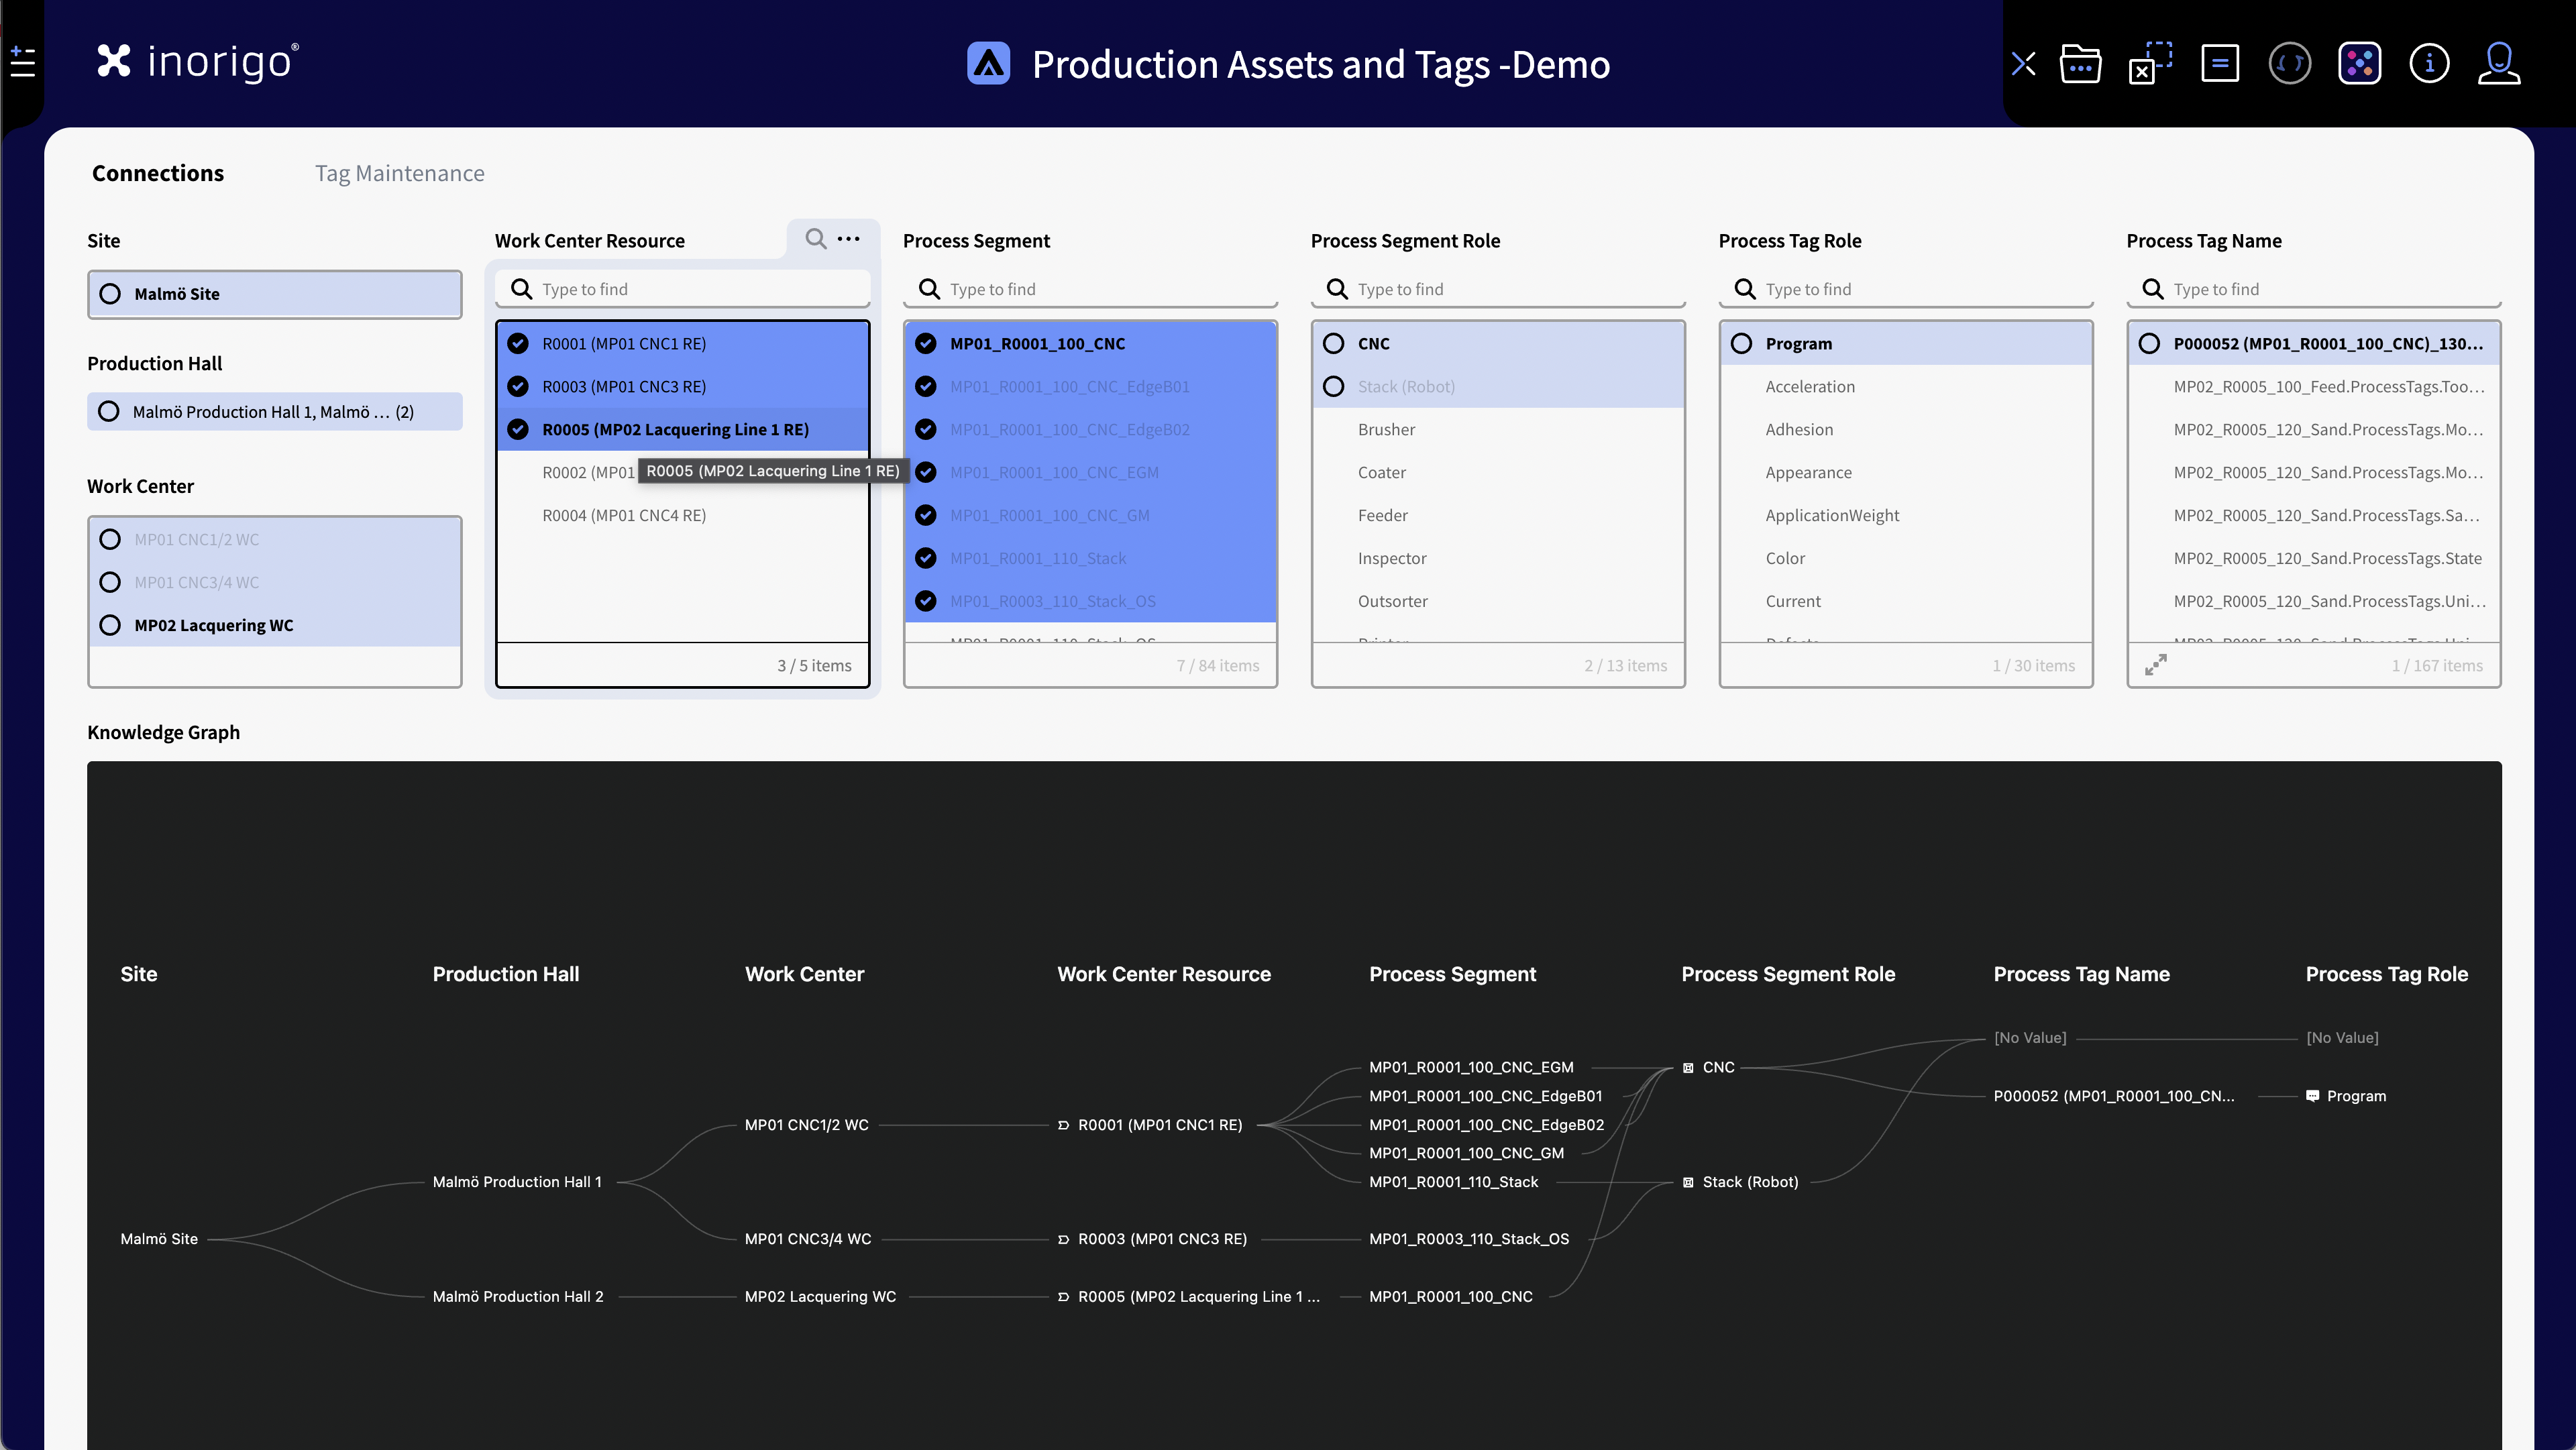Open the hamburger menu at top left

click(22, 62)
